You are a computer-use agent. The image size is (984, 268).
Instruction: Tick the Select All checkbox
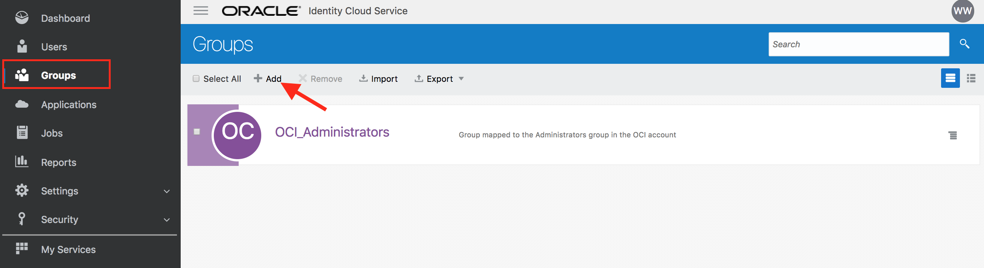[196, 78]
